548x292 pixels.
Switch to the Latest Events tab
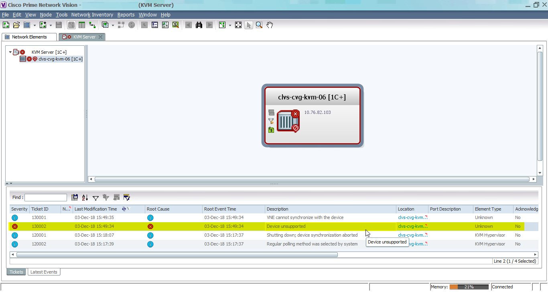click(x=44, y=272)
